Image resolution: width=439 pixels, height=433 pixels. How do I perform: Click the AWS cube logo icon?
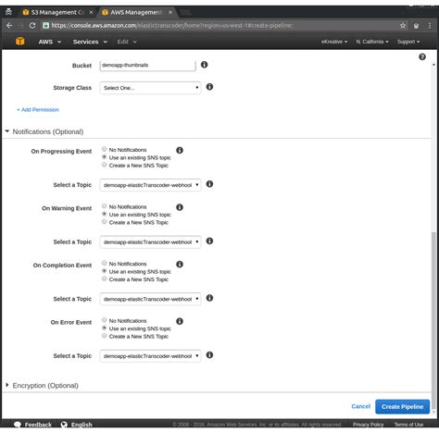point(20,41)
